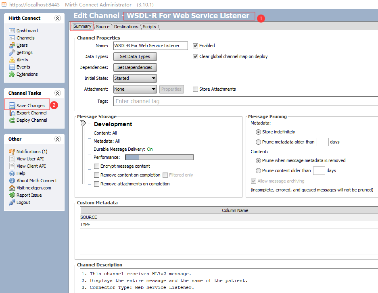This screenshot has height=293, width=378.
Task: Open the Dashboard icon in Mirth Connect panel
Action: point(12,31)
